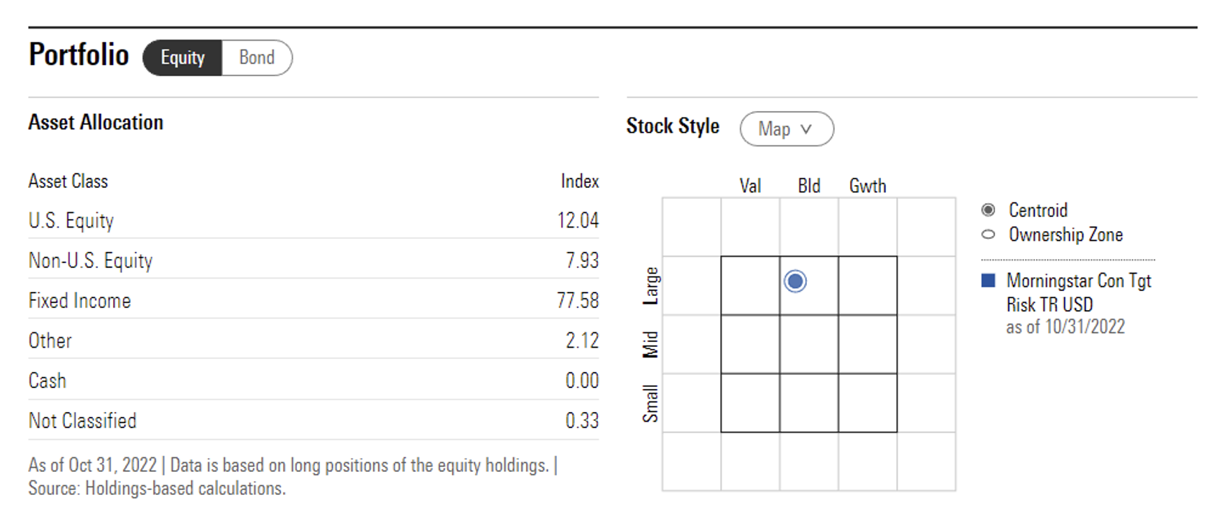Click the Non-U.S. Equity row label
This screenshot has width=1231, height=532.
90,261
